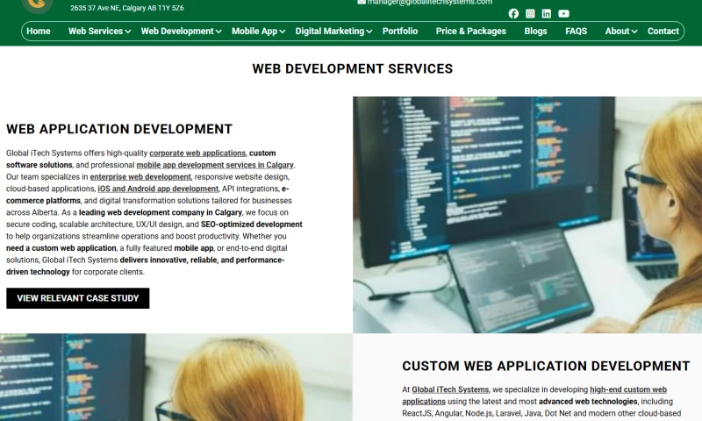Click the Calgary street address text

coord(126,8)
